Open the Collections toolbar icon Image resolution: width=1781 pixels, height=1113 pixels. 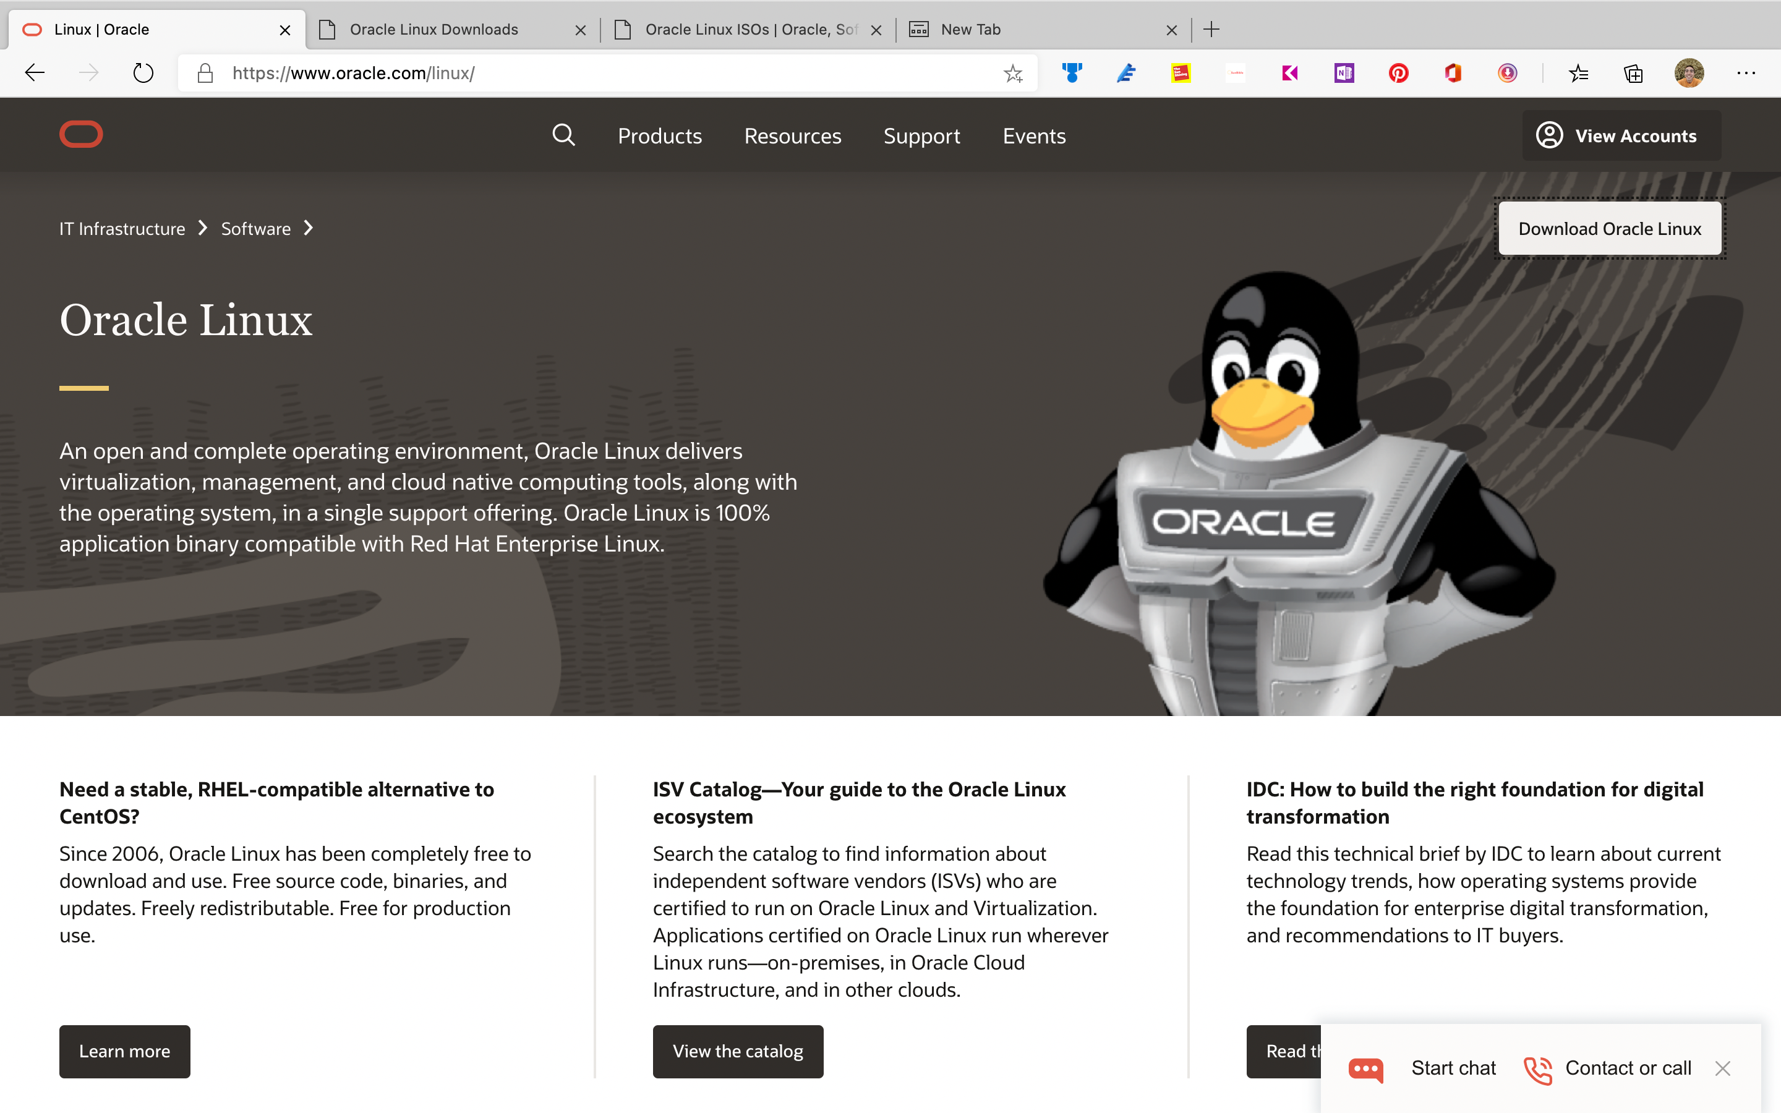point(1633,74)
